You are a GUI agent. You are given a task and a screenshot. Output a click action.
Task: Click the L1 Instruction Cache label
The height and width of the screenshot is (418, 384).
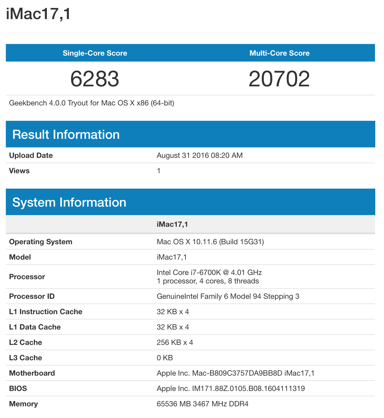(x=46, y=312)
